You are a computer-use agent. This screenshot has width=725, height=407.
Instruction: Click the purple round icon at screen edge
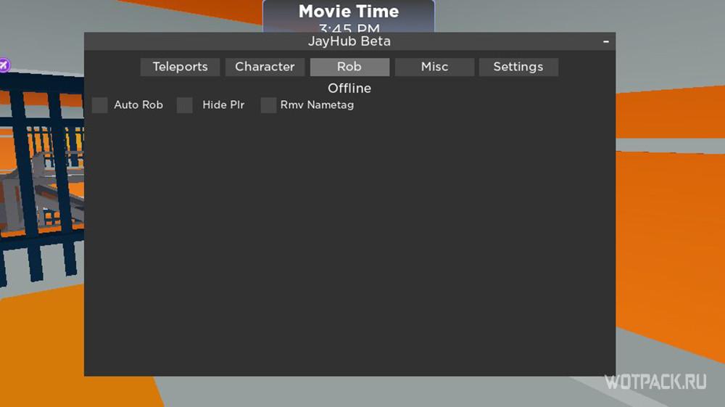click(x=4, y=65)
